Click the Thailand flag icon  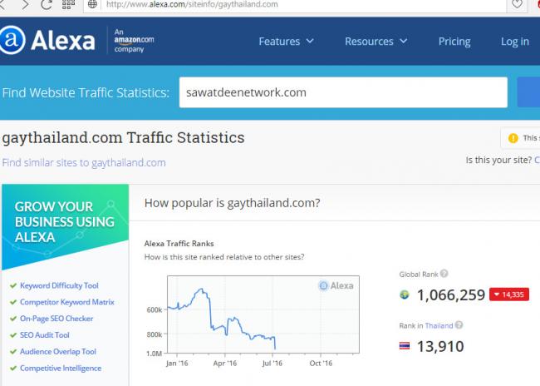405,345
